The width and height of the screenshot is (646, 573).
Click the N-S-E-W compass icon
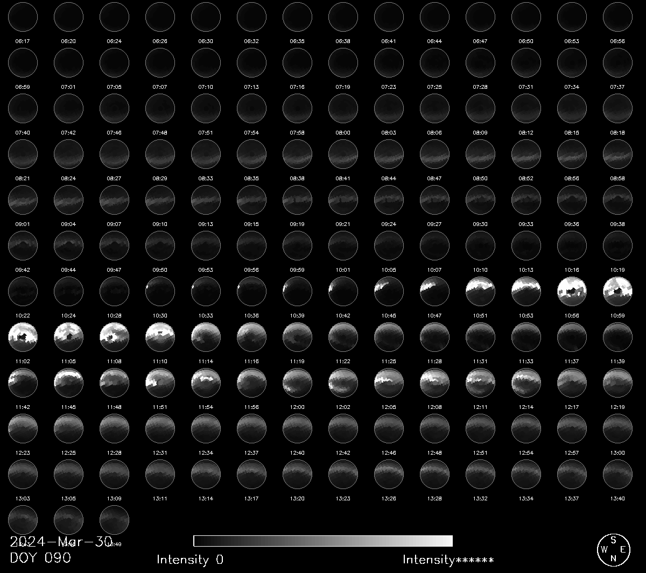[613, 550]
